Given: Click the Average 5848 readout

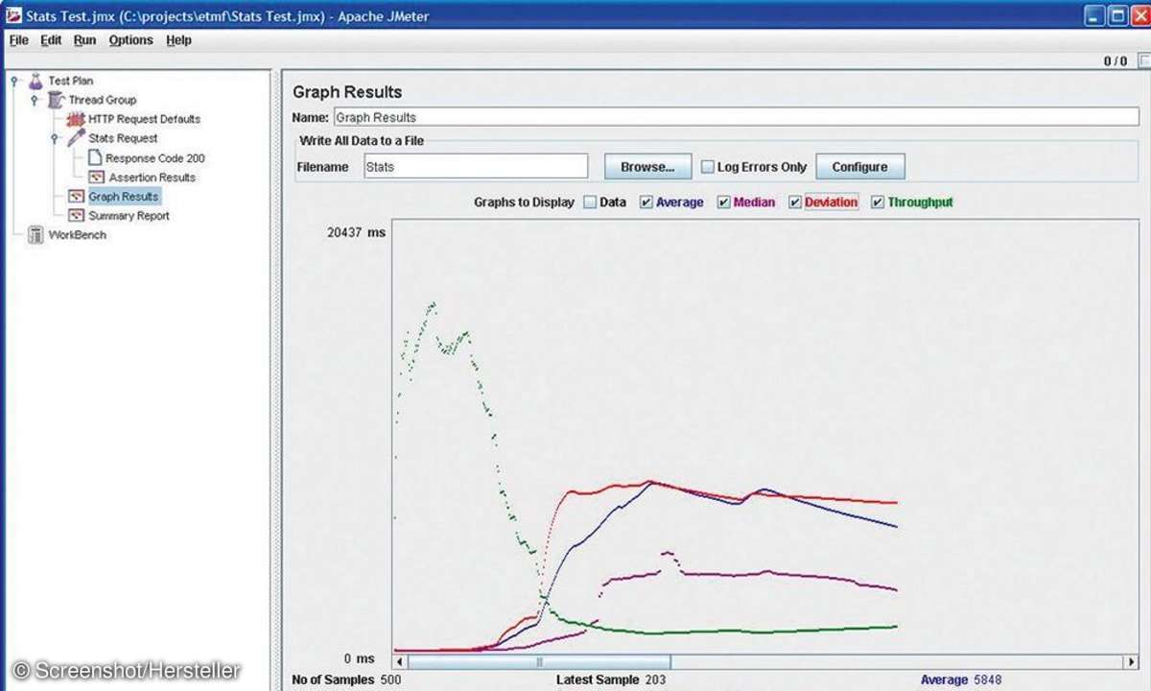Looking at the screenshot, I should tap(960, 679).
